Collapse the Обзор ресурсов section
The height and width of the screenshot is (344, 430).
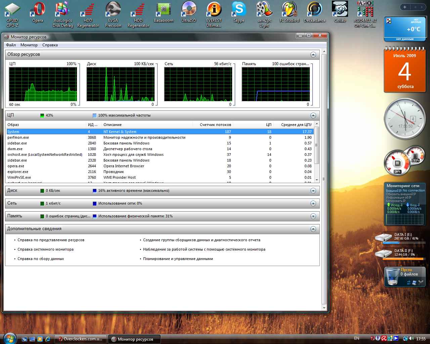pos(313,54)
